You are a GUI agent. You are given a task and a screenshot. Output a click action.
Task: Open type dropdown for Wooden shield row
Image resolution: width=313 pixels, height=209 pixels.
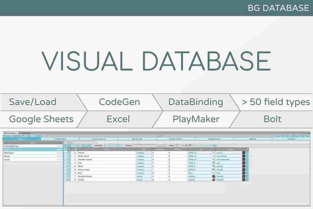[x=144, y=176]
